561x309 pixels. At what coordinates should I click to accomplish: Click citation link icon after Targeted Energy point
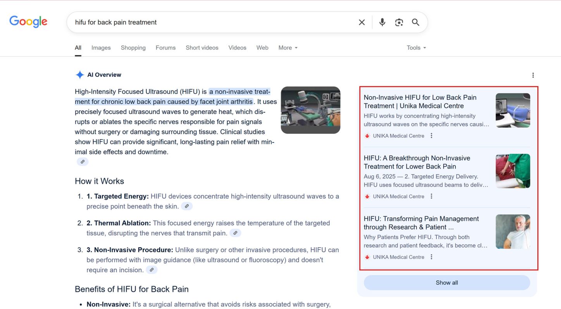click(x=187, y=206)
